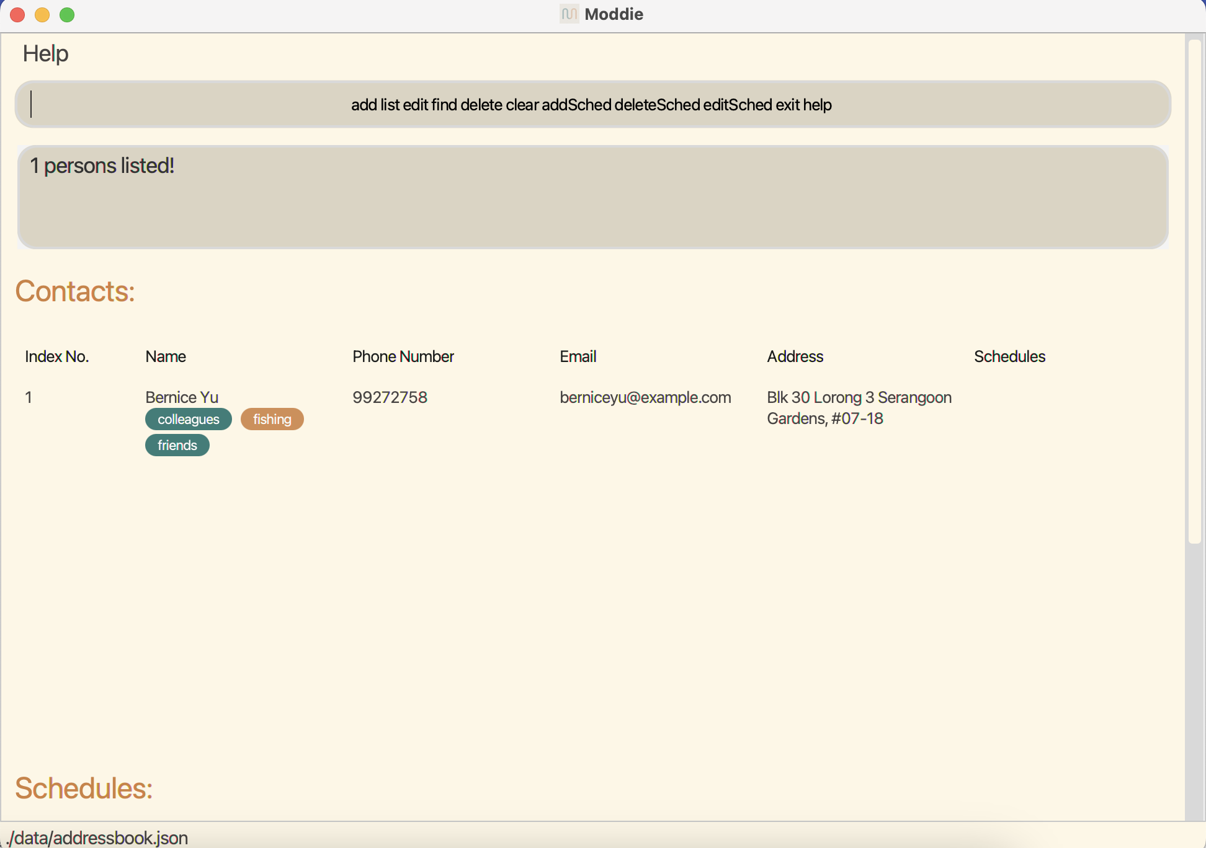This screenshot has height=848, width=1206.
Task: Select the friends tag badge
Action: 177,445
